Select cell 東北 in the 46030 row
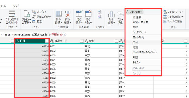The height and width of the screenshot is (98, 189). click(x=101, y=46)
